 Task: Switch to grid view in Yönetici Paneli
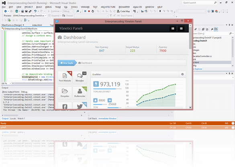coord(173,29)
